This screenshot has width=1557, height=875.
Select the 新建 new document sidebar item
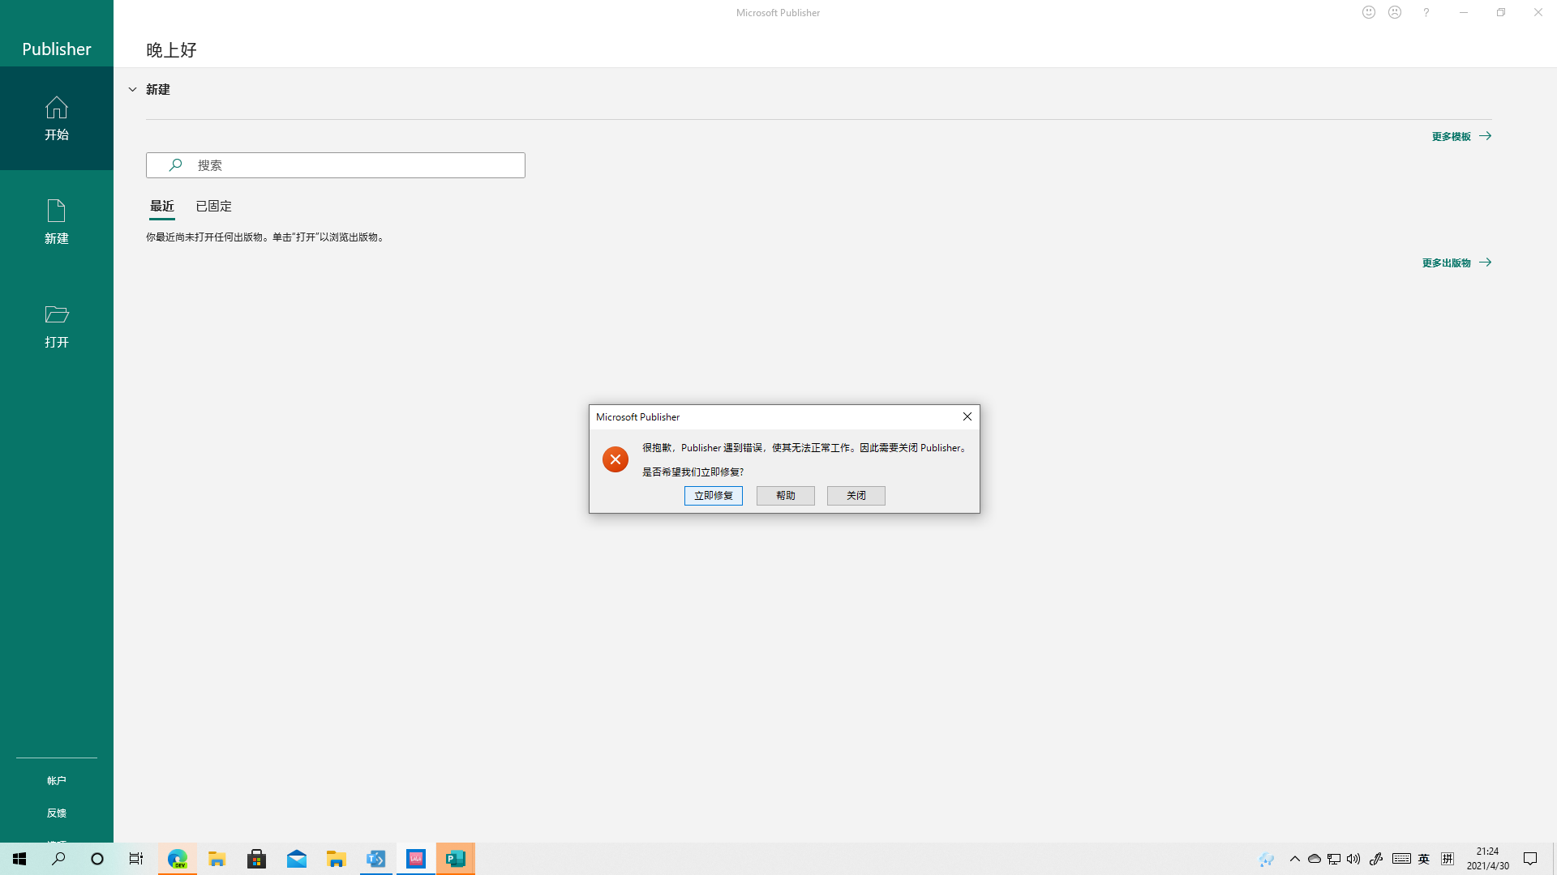57,222
